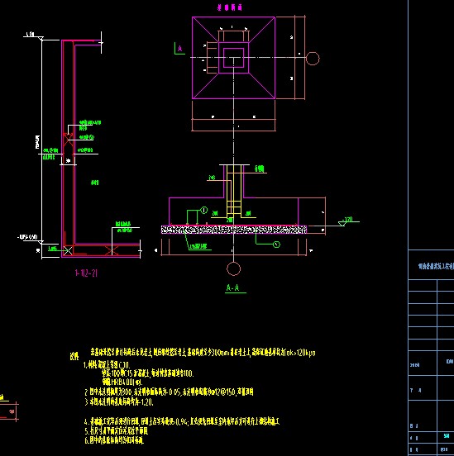Select the green leader label under the cushion

198,247
